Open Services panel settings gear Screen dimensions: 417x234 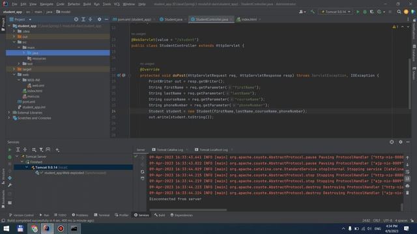(x=401, y=142)
